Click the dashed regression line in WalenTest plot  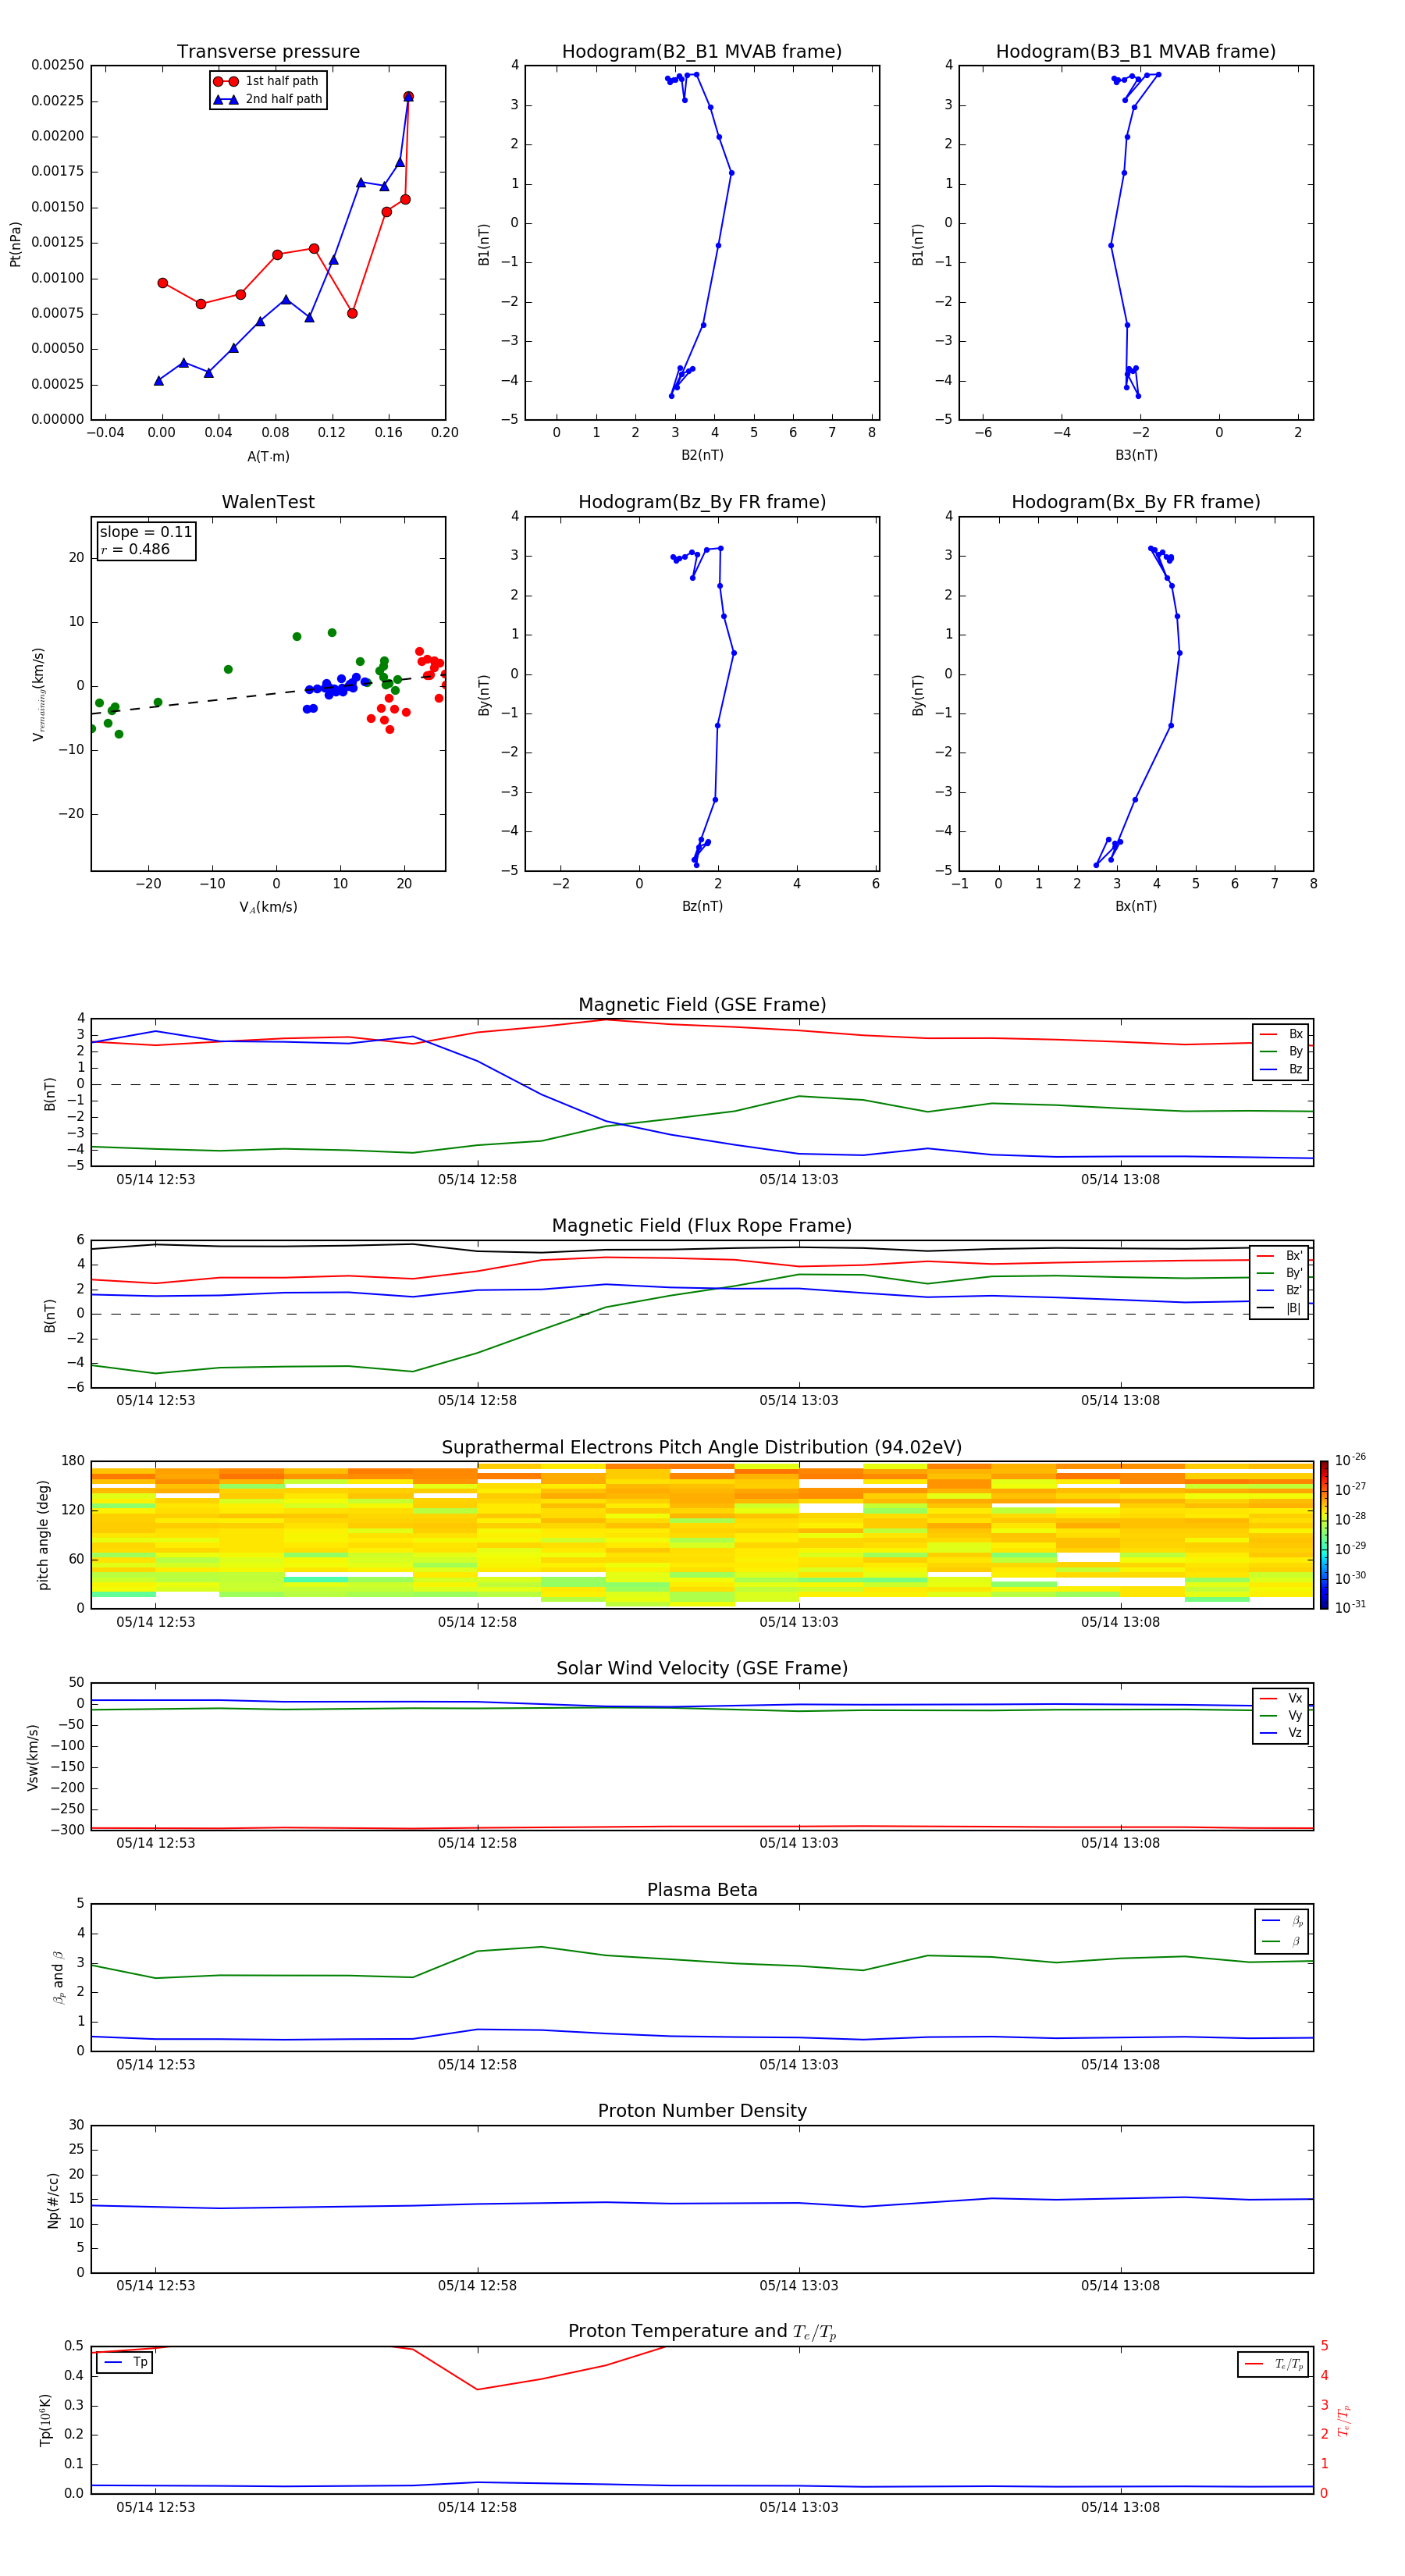(x=268, y=695)
